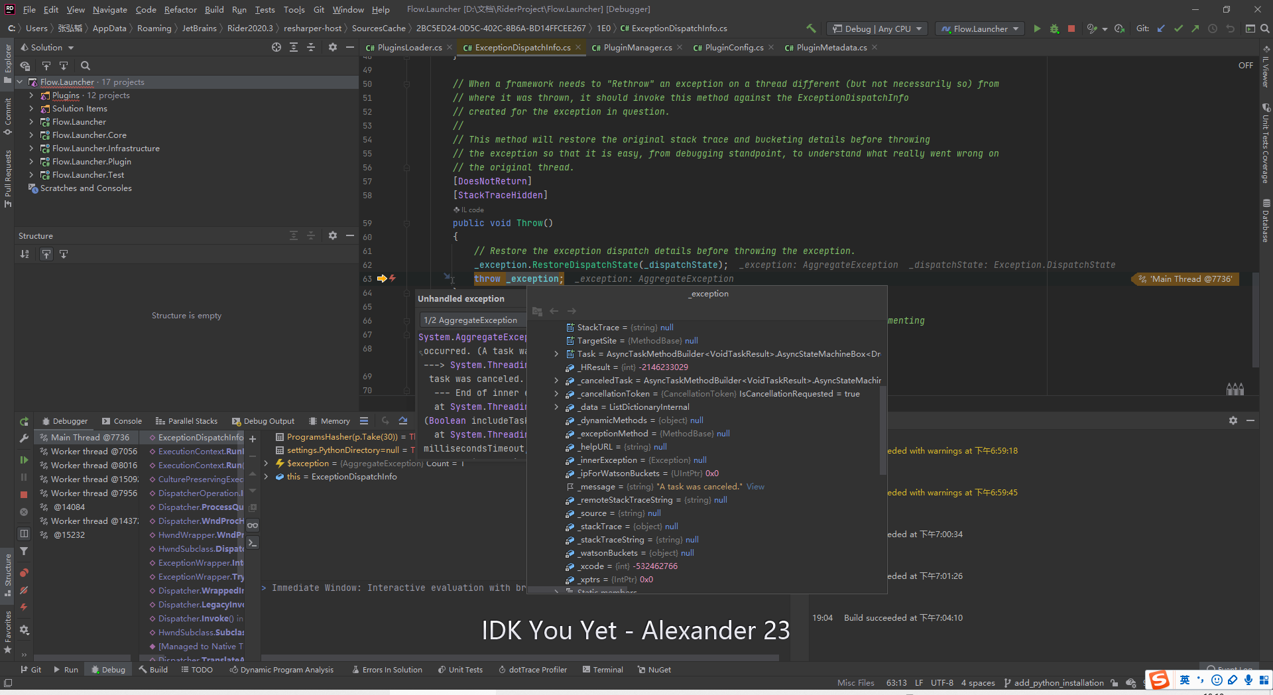Open the Memory debug tab
The height and width of the screenshot is (695, 1273).
tap(330, 421)
